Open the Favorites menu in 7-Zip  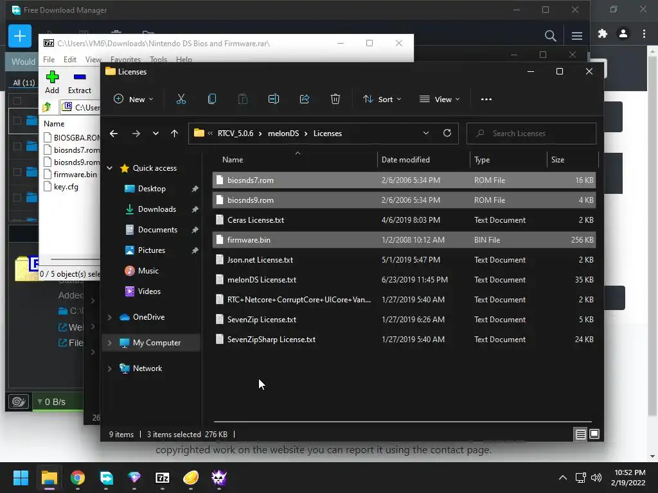click(125, 60)
